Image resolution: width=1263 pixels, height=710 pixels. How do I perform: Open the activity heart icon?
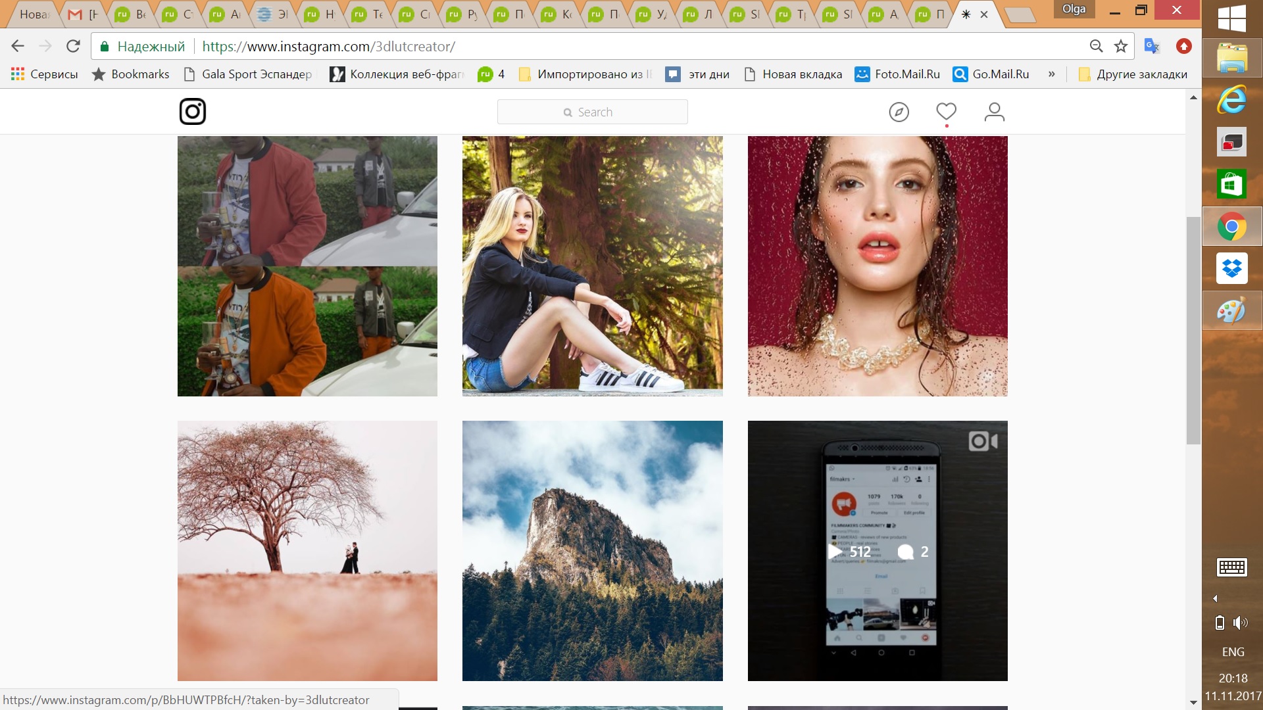coord(946,112)
